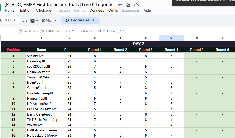Click the Name header cell

(41, 50)
